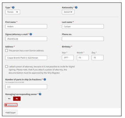125x118 pixels.
Task: Click the address field with Caspar Brands Plads
Action: (x=26, y=58)
